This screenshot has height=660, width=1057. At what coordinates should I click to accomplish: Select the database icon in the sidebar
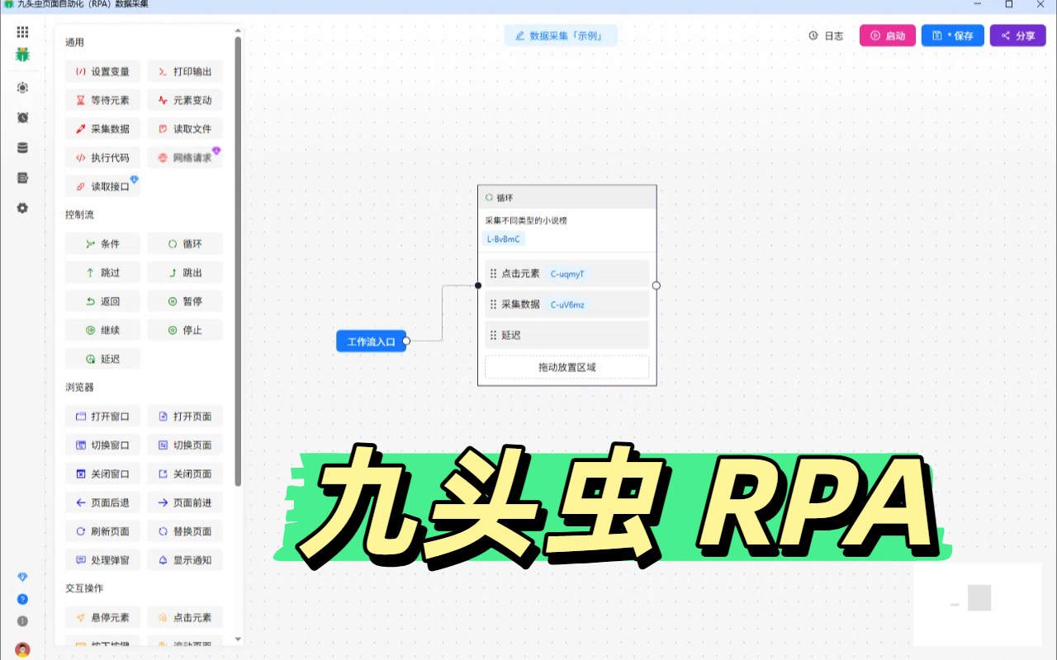(22, 147)
